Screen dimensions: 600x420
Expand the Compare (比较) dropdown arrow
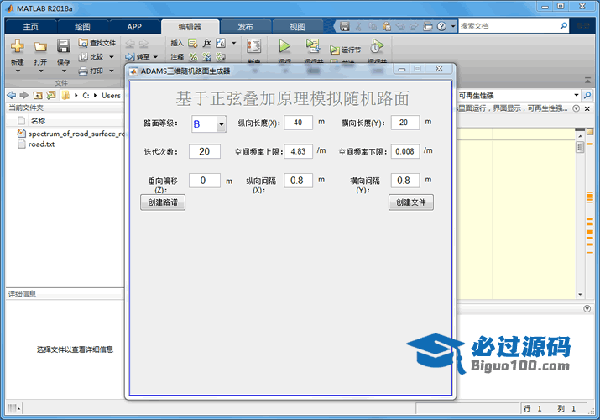coord(112,57)
